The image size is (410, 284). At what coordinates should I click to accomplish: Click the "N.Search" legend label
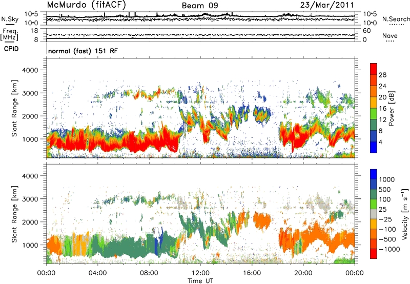(x=396, y=19)
